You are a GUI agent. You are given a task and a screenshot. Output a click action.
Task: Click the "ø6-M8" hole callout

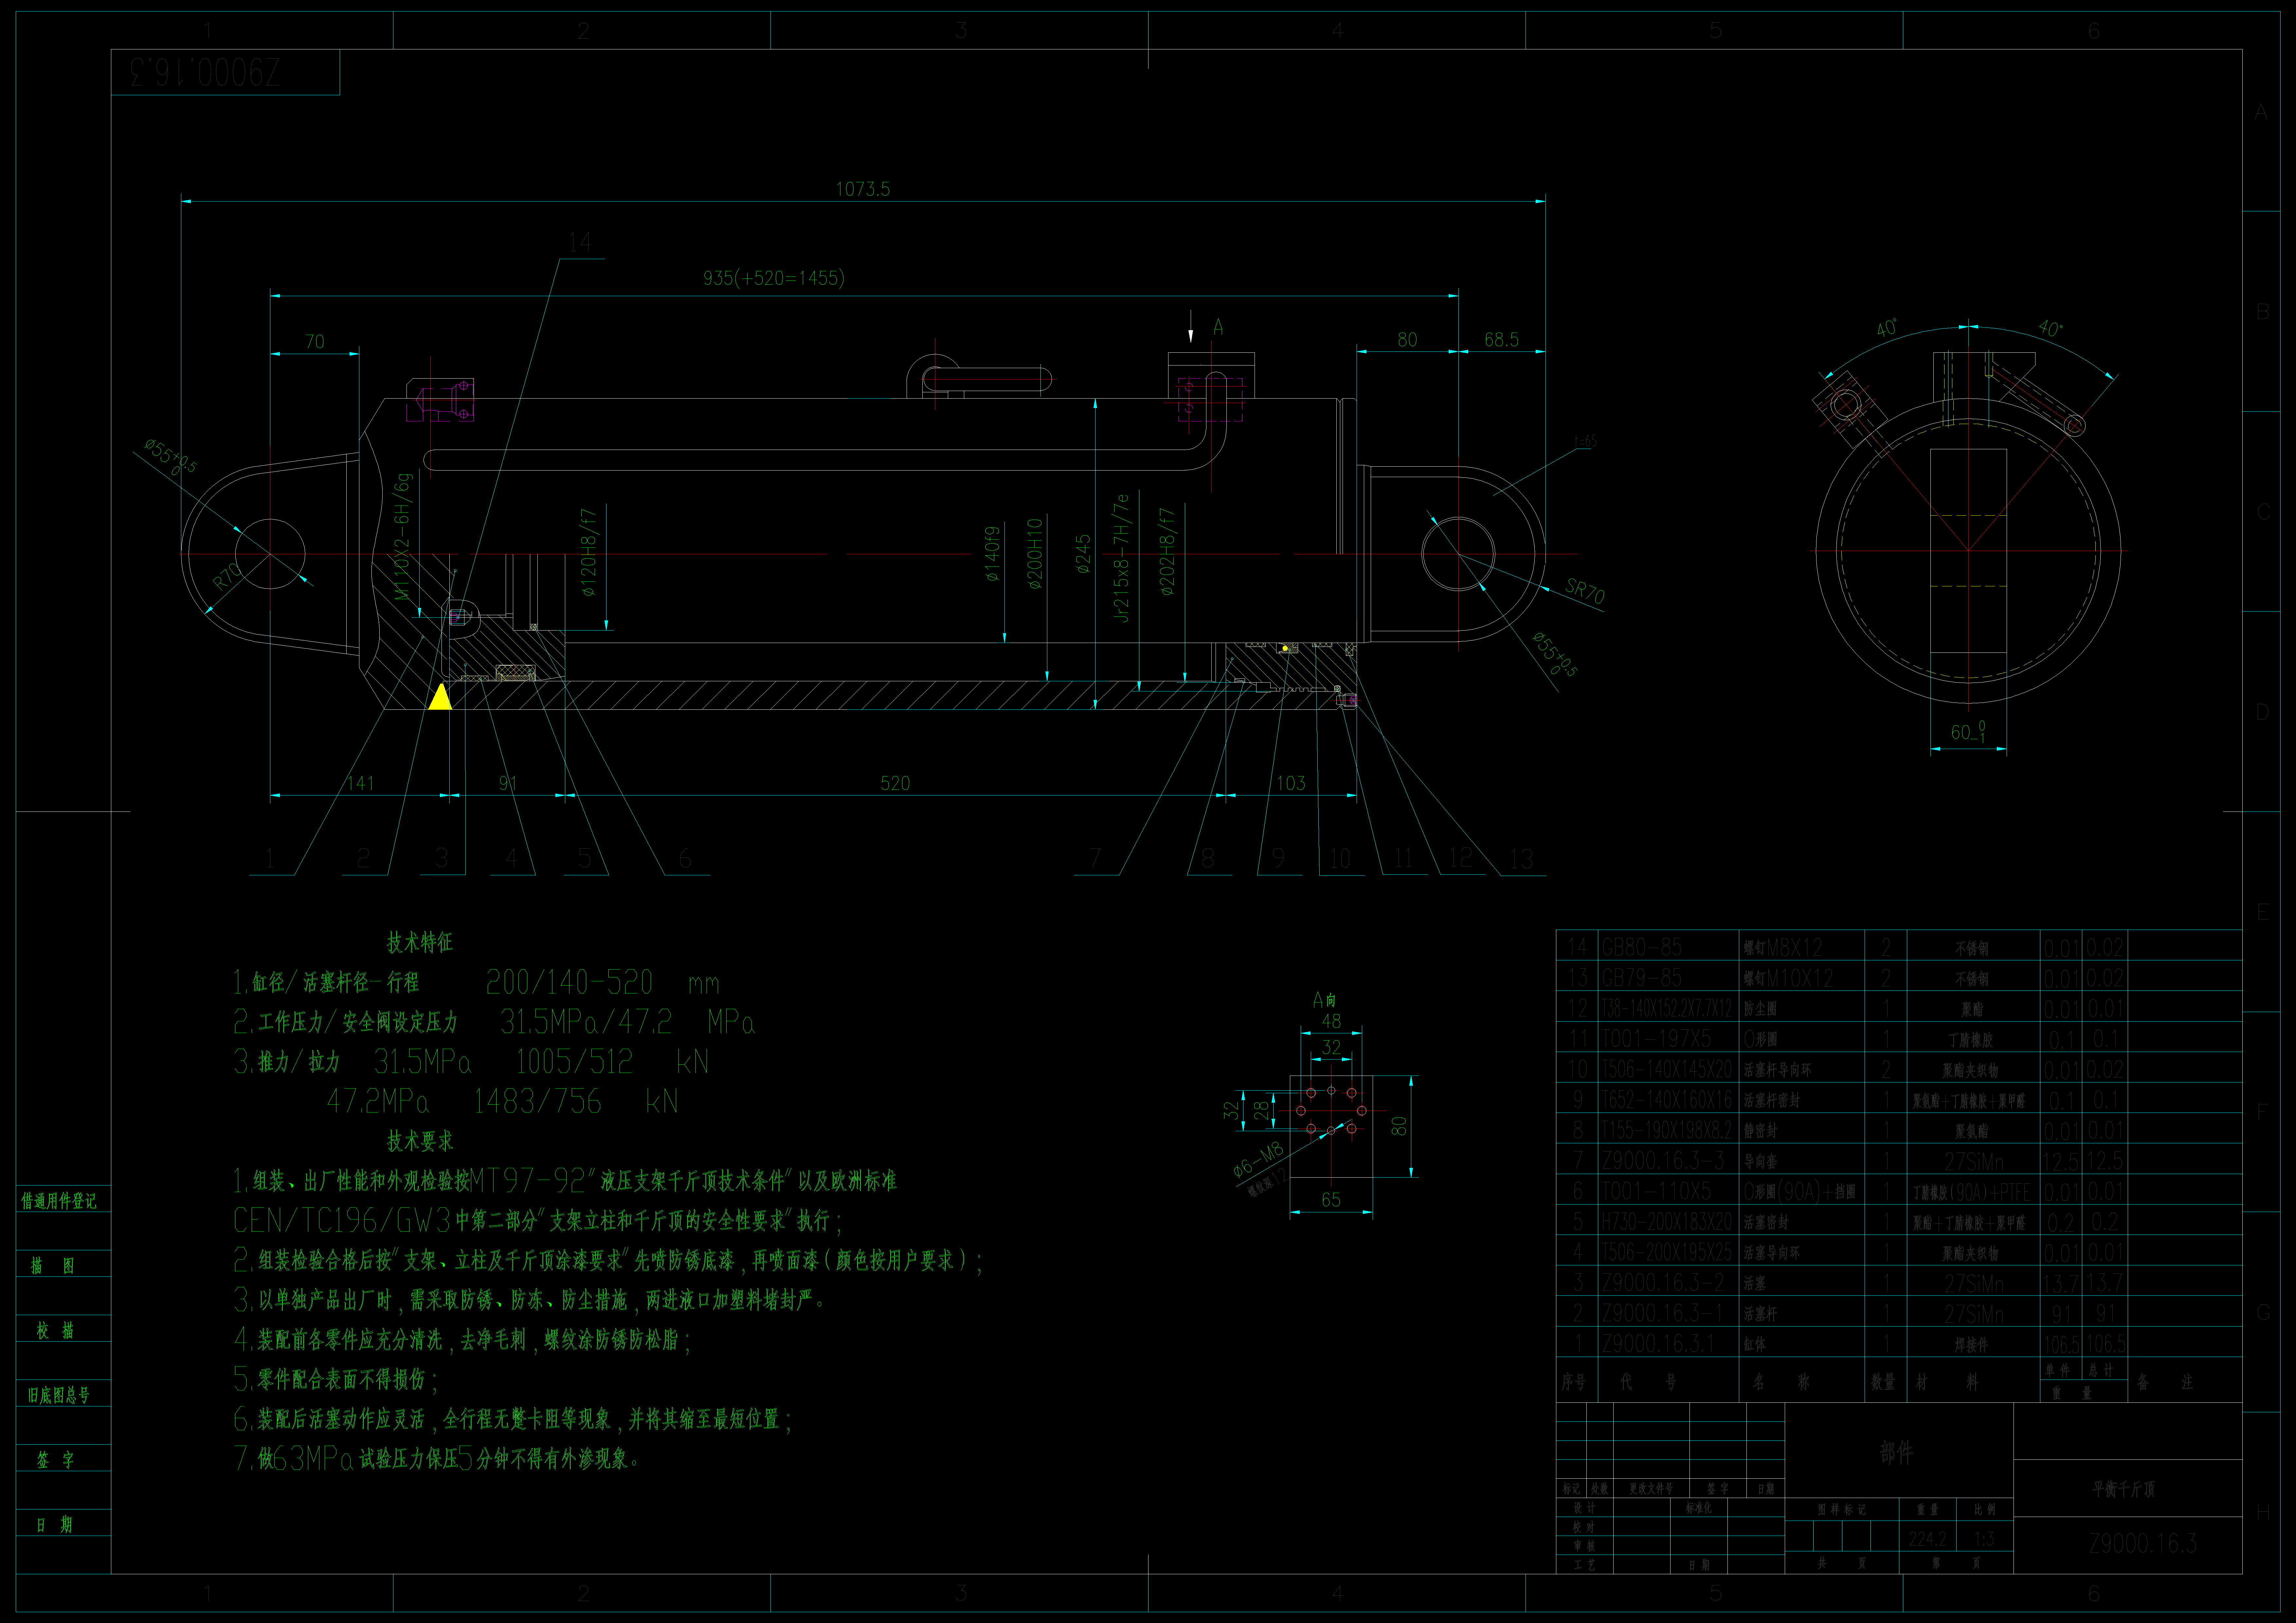1258,1160
